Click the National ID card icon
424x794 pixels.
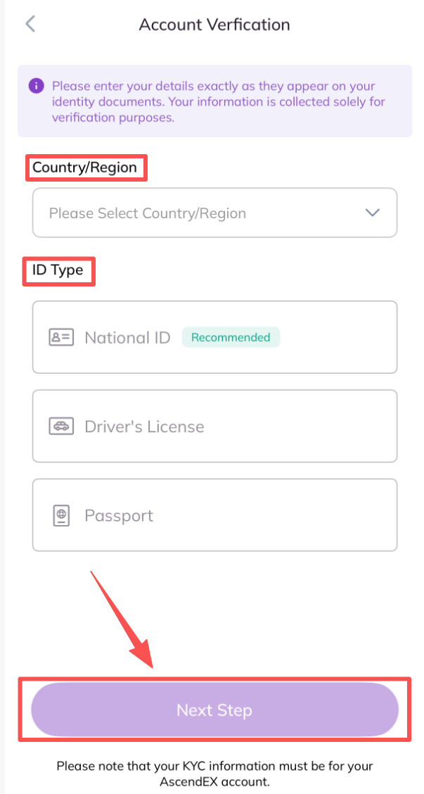point(61,337)
